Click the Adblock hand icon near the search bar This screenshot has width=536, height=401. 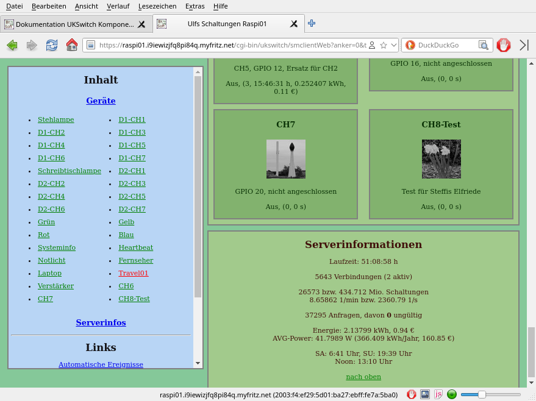pyautogui.click(x=504, y=45)
